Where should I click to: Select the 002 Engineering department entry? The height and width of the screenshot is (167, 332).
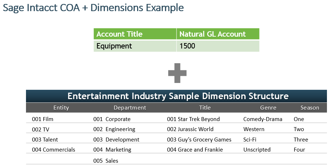(x=114, y=129)
